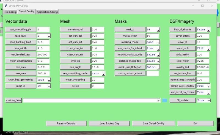Viewport: 220px width, 135px height.
Task: Click the masks_width value field
Action: click(x=152, y=36)
